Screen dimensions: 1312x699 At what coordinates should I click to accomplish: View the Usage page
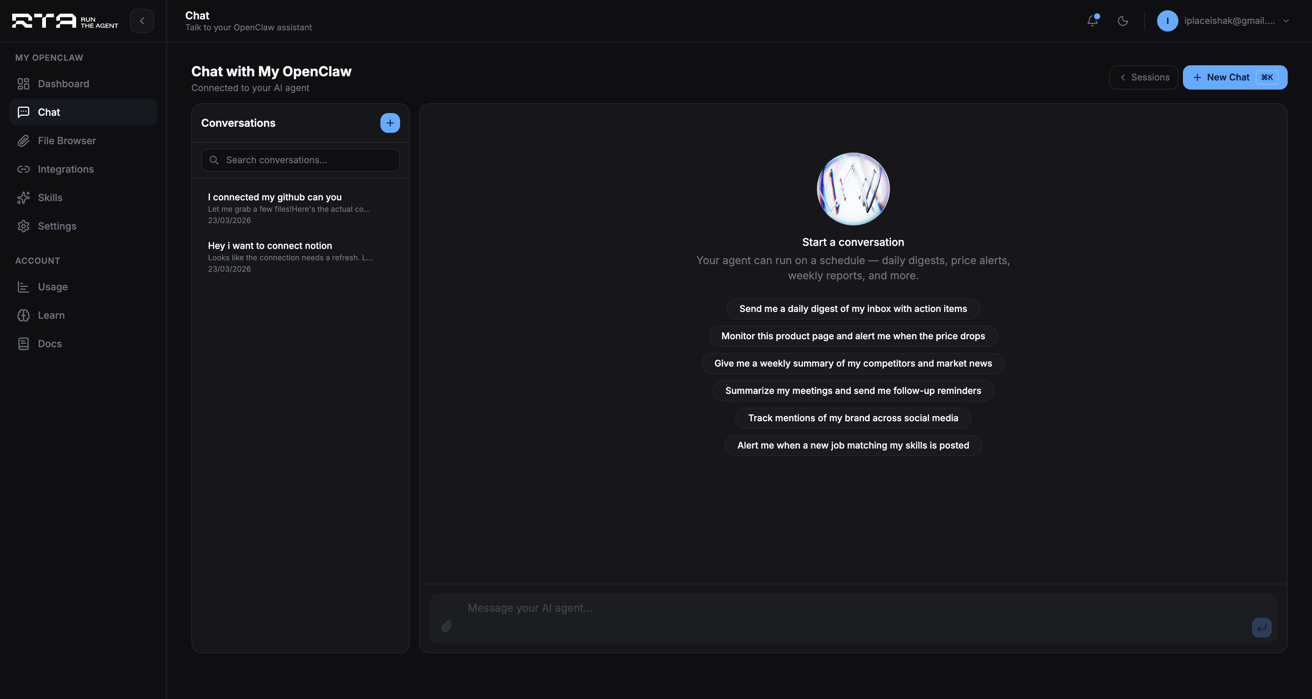coord(83,287)
